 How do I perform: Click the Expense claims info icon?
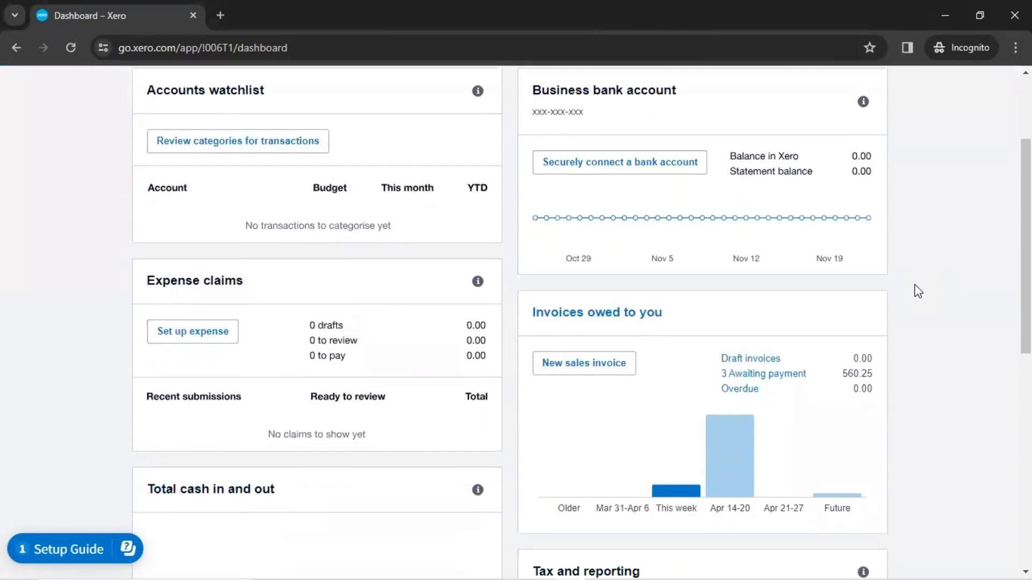(x=477, y=281)
